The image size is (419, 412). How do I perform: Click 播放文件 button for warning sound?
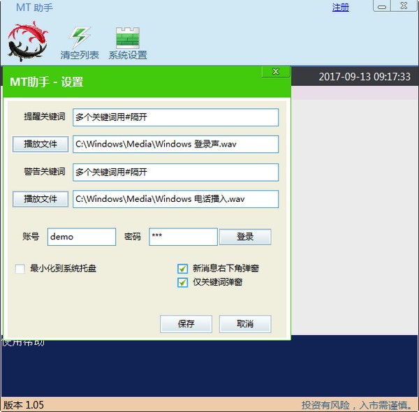(41, 199)
